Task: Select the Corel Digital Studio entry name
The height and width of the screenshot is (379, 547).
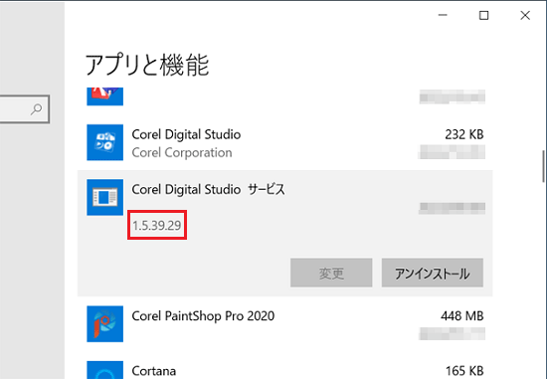Action: (186, 134)
